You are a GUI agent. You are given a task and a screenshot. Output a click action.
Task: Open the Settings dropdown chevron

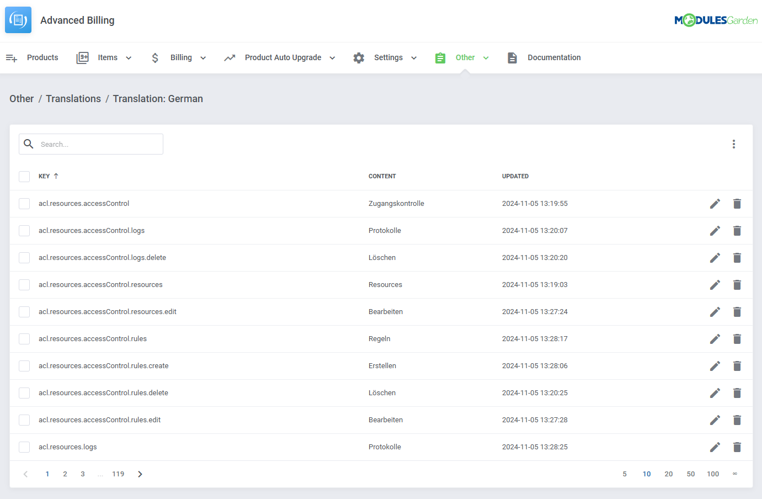[414, 57]
